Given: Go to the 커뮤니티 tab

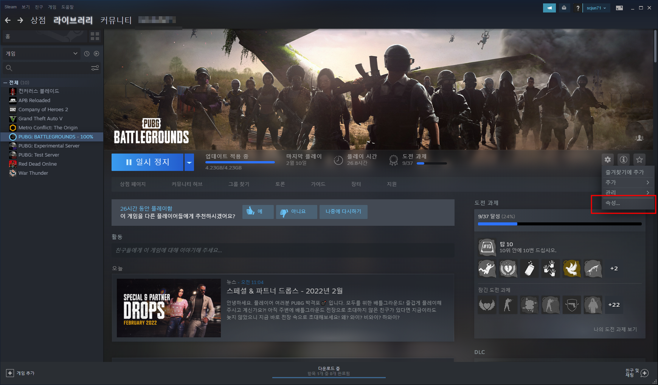Looking at the screenshot, I should pyautogui.click(x=116, y=20).
